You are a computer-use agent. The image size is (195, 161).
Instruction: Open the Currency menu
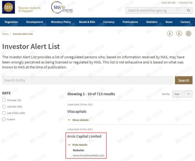(x=109, y=22)
